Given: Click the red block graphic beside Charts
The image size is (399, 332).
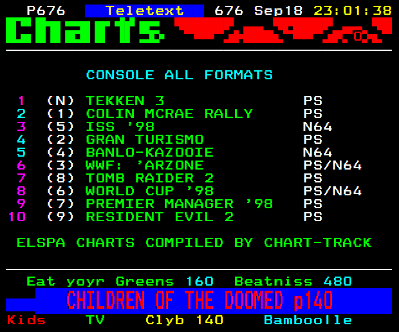Looking at the screenshot, I should (283, 30).
